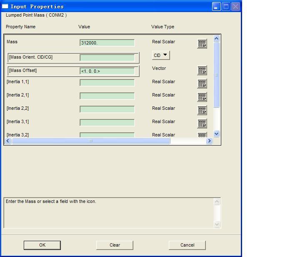Click the help text box scroll down arrow

[x=217, y=224]
